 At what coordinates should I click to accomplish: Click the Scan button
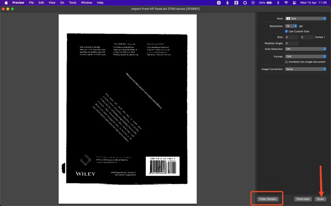[320, 199]
